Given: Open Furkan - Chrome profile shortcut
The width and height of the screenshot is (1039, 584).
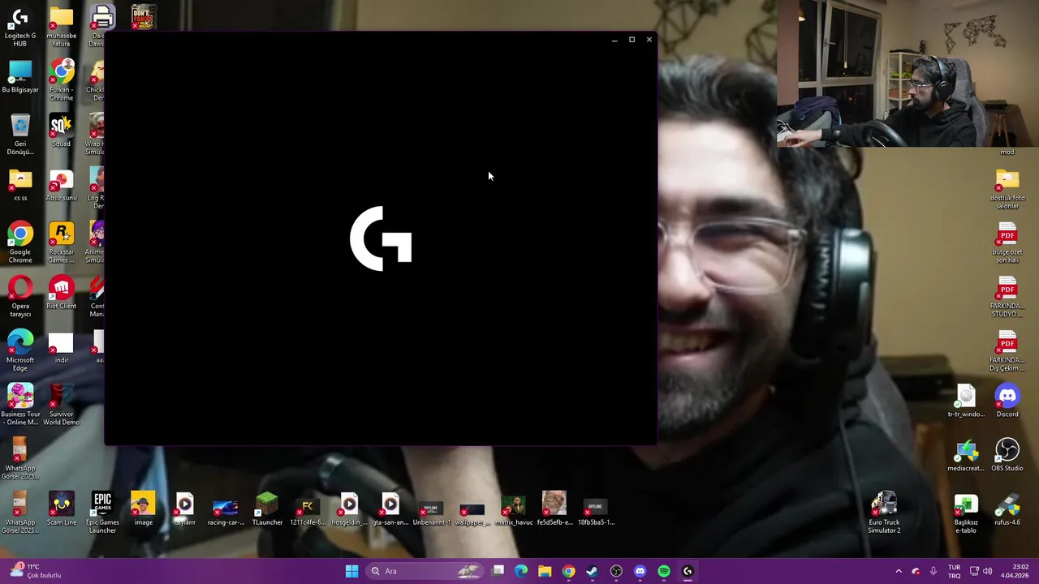Looking at the screenshot, I should coord(62,79).
